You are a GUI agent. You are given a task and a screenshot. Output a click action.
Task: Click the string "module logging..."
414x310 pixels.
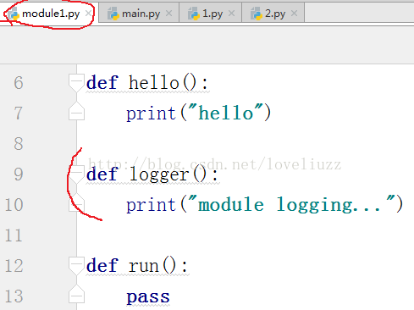coord(291,204)
